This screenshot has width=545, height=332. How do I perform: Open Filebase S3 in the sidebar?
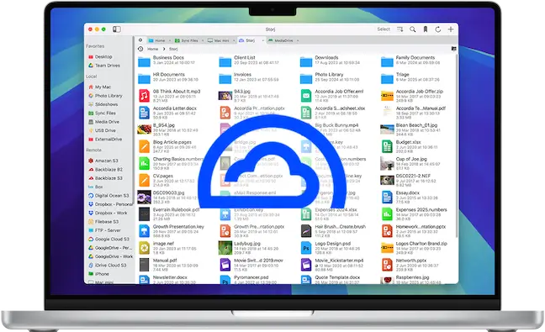click(103, 222)
